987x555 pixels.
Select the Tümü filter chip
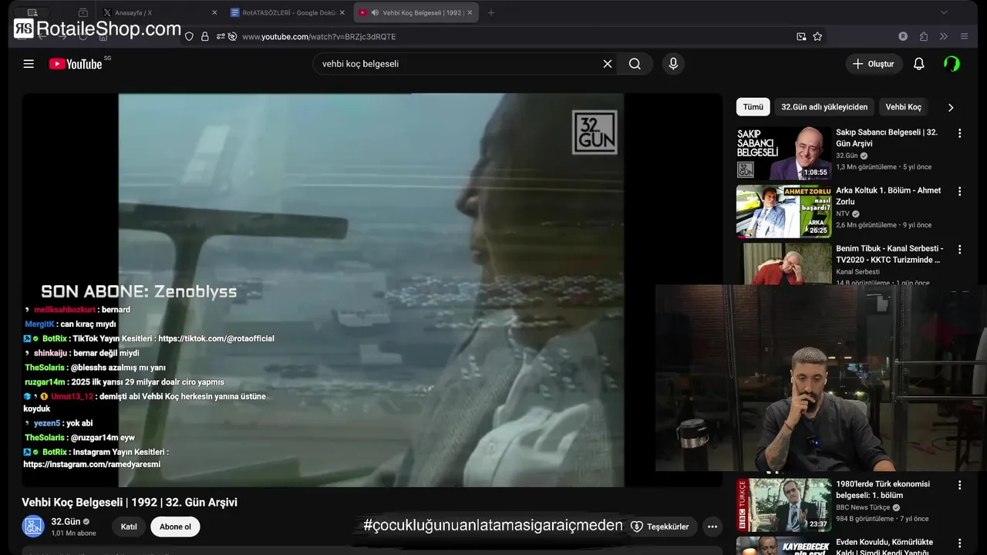(753, 107)
